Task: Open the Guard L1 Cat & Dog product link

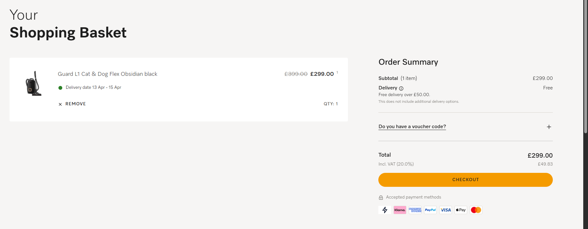Action: click(x=108, y=74)
